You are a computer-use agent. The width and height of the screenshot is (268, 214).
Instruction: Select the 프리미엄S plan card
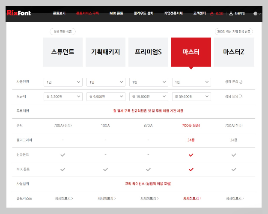pyautogui.click(x=148, y=52)
